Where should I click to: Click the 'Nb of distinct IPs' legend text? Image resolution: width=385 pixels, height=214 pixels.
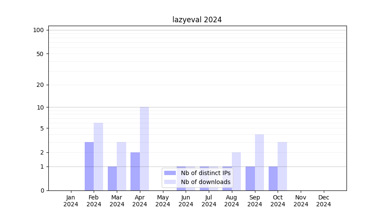point(205,173)
